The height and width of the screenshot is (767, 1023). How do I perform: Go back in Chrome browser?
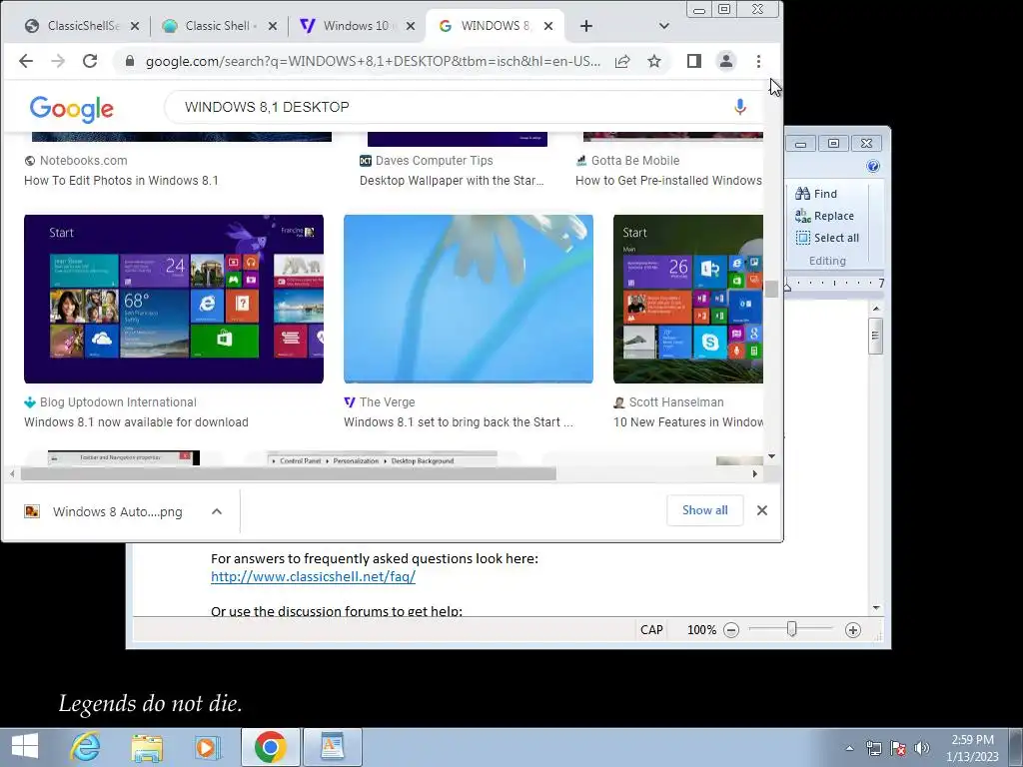pos(26,61)
